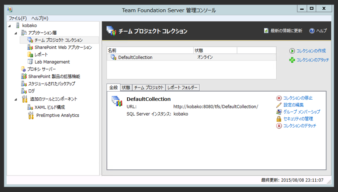
Task: Click the セキュリティの管理 link
Action: 298,119
